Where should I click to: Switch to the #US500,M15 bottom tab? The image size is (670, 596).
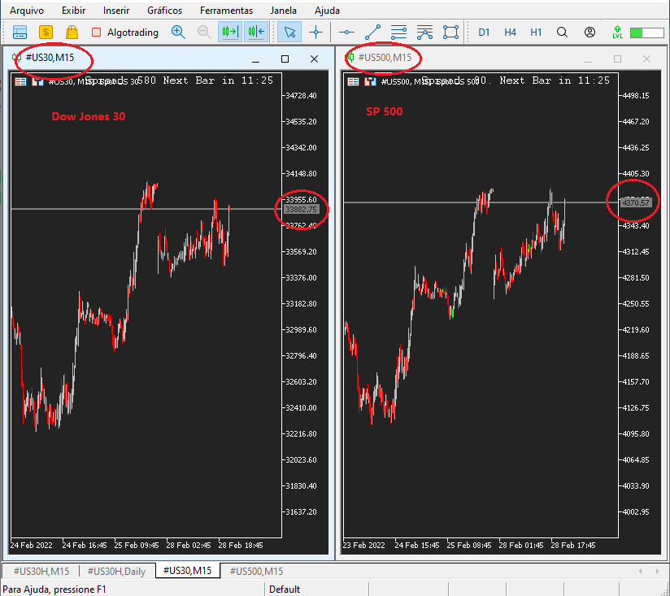click(x=256, y=572)
